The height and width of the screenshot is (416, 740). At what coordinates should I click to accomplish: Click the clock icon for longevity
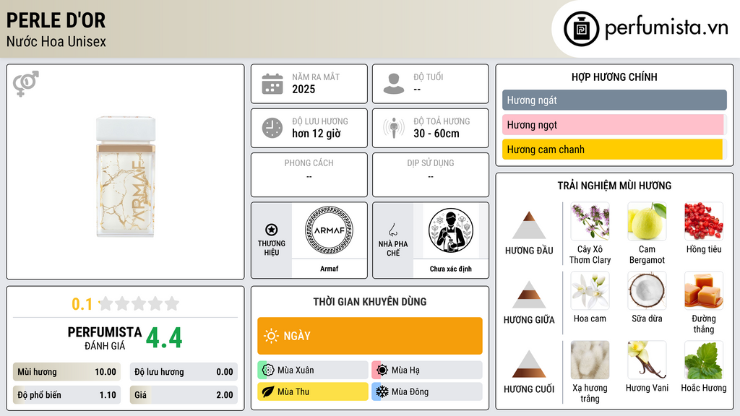[x=272, y=128]
